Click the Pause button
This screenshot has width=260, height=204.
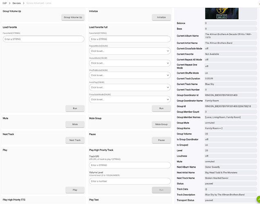pos(161,140)
